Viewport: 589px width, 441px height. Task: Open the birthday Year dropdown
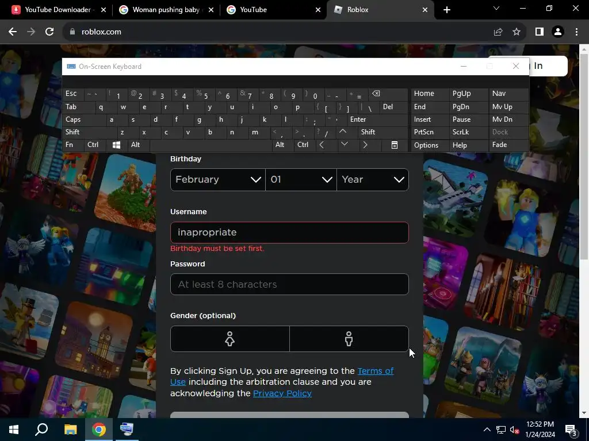click(373, 180)
